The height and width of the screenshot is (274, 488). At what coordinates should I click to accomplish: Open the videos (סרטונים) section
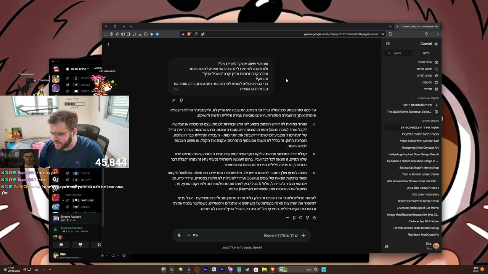[430, 82]
